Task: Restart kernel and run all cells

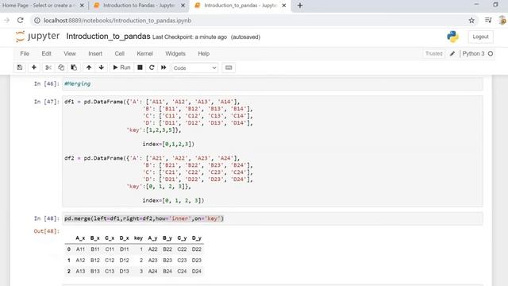Action: (164, 68)
